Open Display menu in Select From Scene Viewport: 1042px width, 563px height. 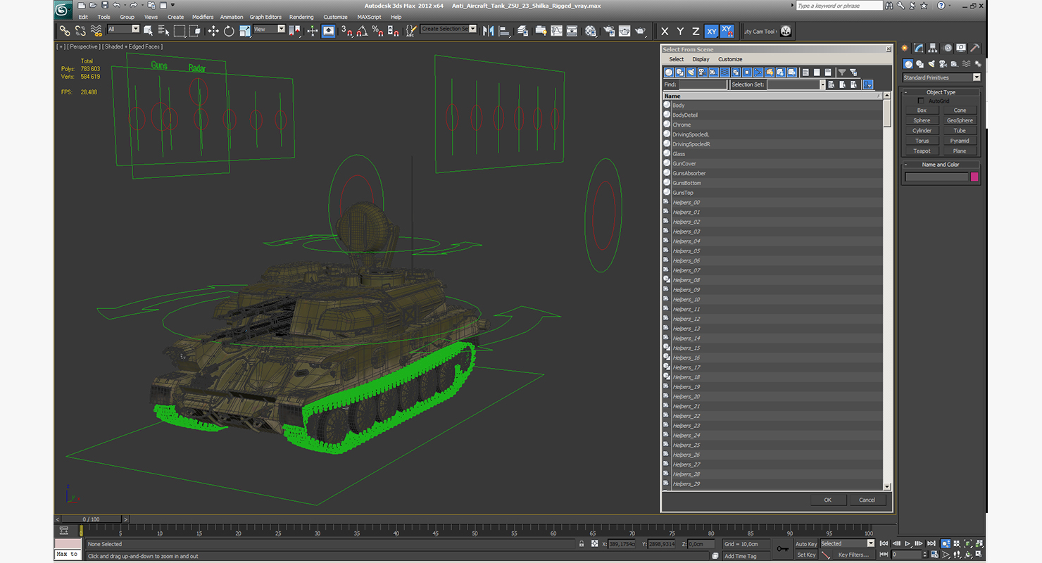[x=701, y=59]
